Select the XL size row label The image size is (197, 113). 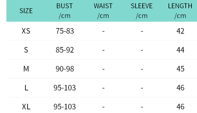26,107
